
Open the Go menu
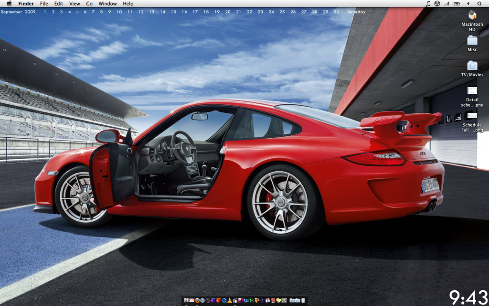(x=89, y=3)
